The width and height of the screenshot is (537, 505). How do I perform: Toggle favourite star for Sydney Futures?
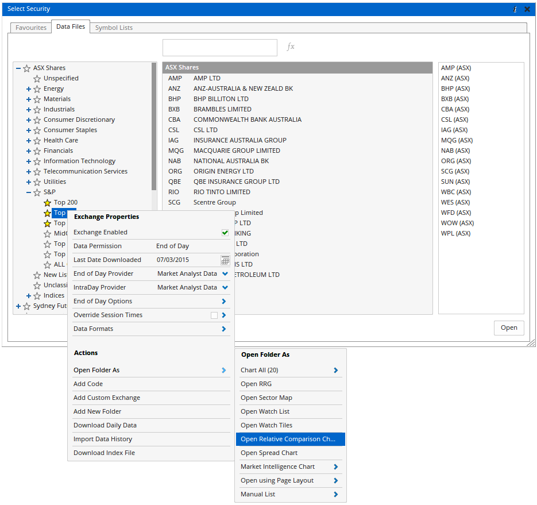coord(27,306)
